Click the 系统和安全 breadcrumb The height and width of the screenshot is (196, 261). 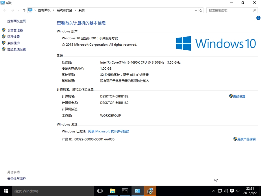64,10
